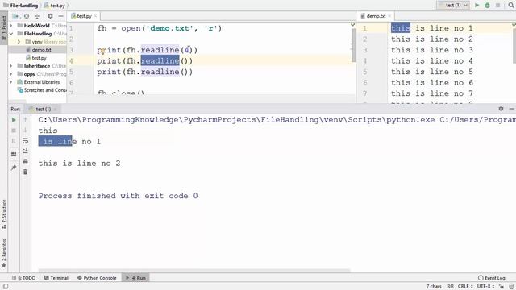This screenshot has height=290, width=516.
Task: Open the Python Console tool window
Action: tap(97, 278)
